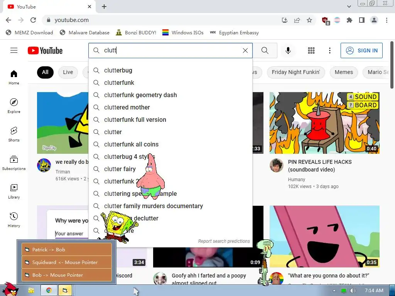395x296 pixels.
Task: Click the SIGN IN button
Action: coord(361,50)
